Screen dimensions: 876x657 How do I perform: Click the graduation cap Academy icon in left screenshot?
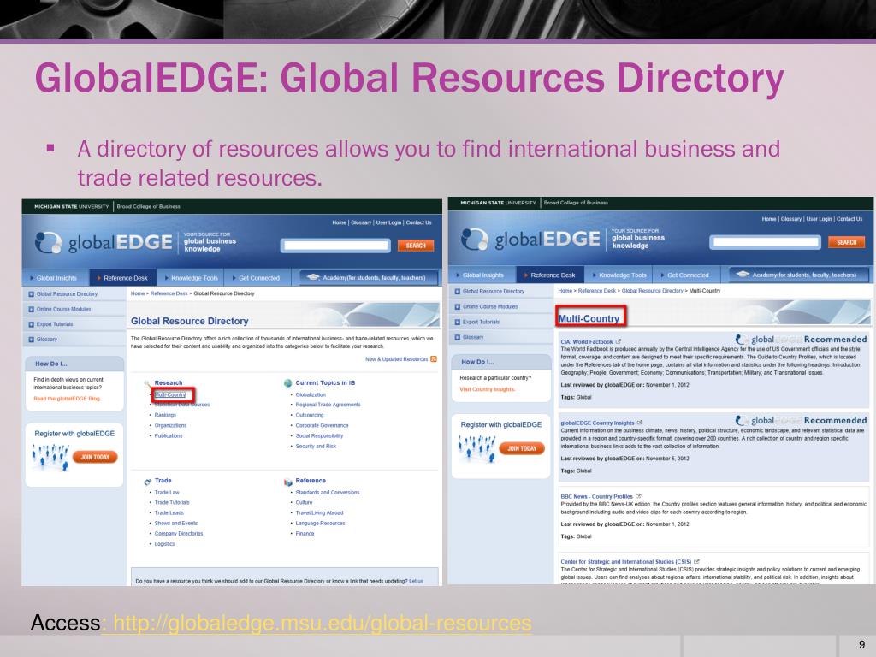(x=313, y=277)
